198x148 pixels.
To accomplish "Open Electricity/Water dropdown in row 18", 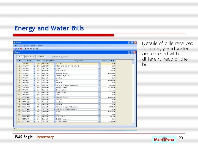I will click(55, 105).
